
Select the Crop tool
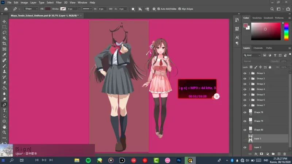pyautogui.click(x=4, y=44)
